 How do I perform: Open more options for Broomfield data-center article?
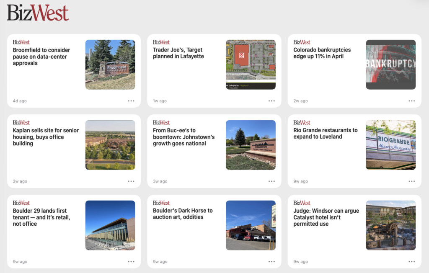click(131, 101)
